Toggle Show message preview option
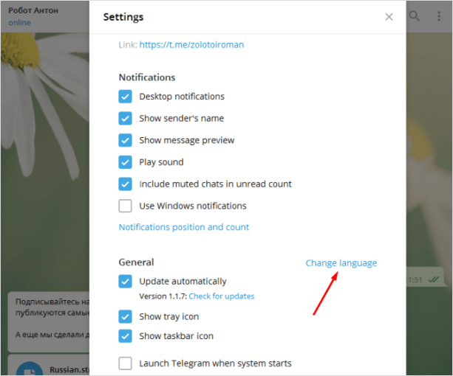 point(126,140)
